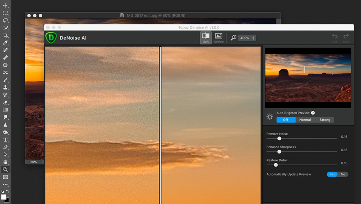The width and height of the screenshot is (361, 204).
Task: Select the Lasso tool
Action: 5,20
